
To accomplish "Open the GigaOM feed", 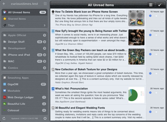I will click(x=24, y=84).
